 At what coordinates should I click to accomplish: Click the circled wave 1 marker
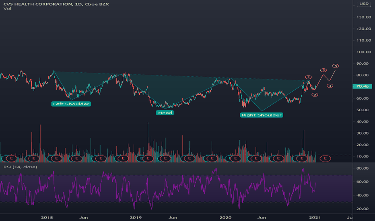click(308, 77)
